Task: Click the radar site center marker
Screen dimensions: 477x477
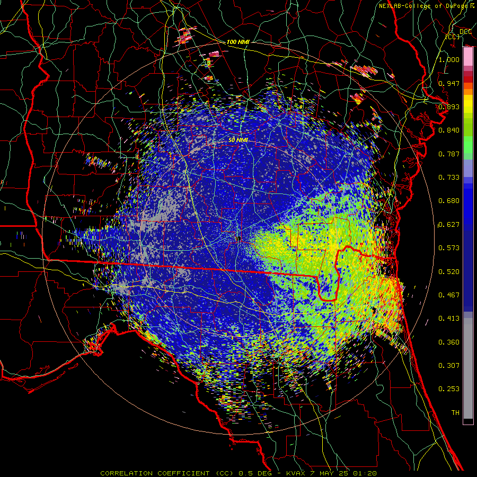Action: [238, 239]
